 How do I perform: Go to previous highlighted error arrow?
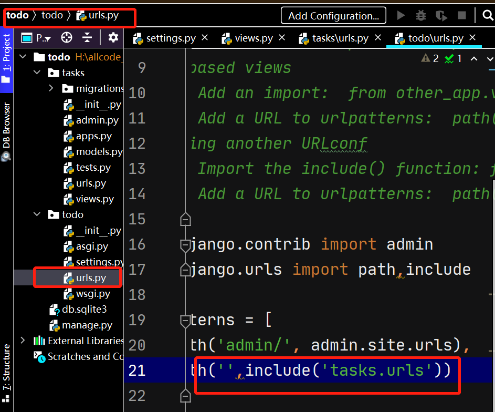[474, 58]
